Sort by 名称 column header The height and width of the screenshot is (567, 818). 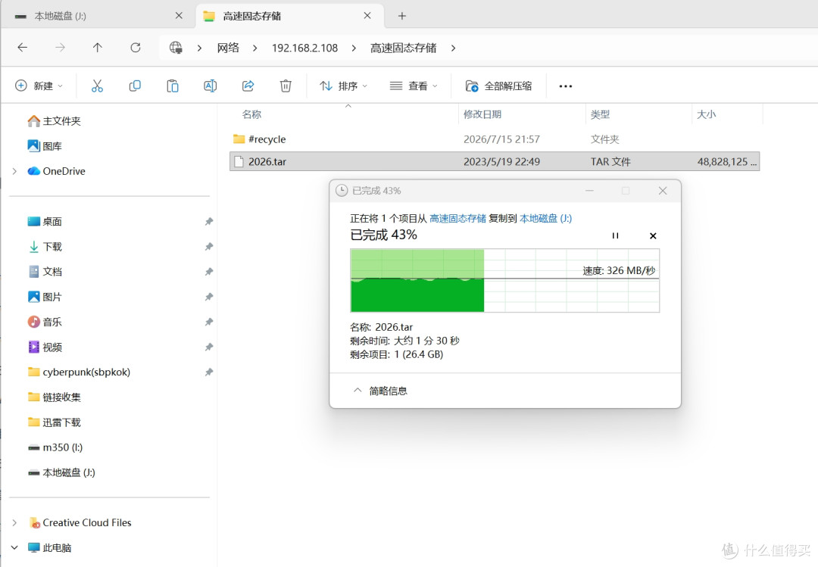pyautogui.click(x=251, y=114)
